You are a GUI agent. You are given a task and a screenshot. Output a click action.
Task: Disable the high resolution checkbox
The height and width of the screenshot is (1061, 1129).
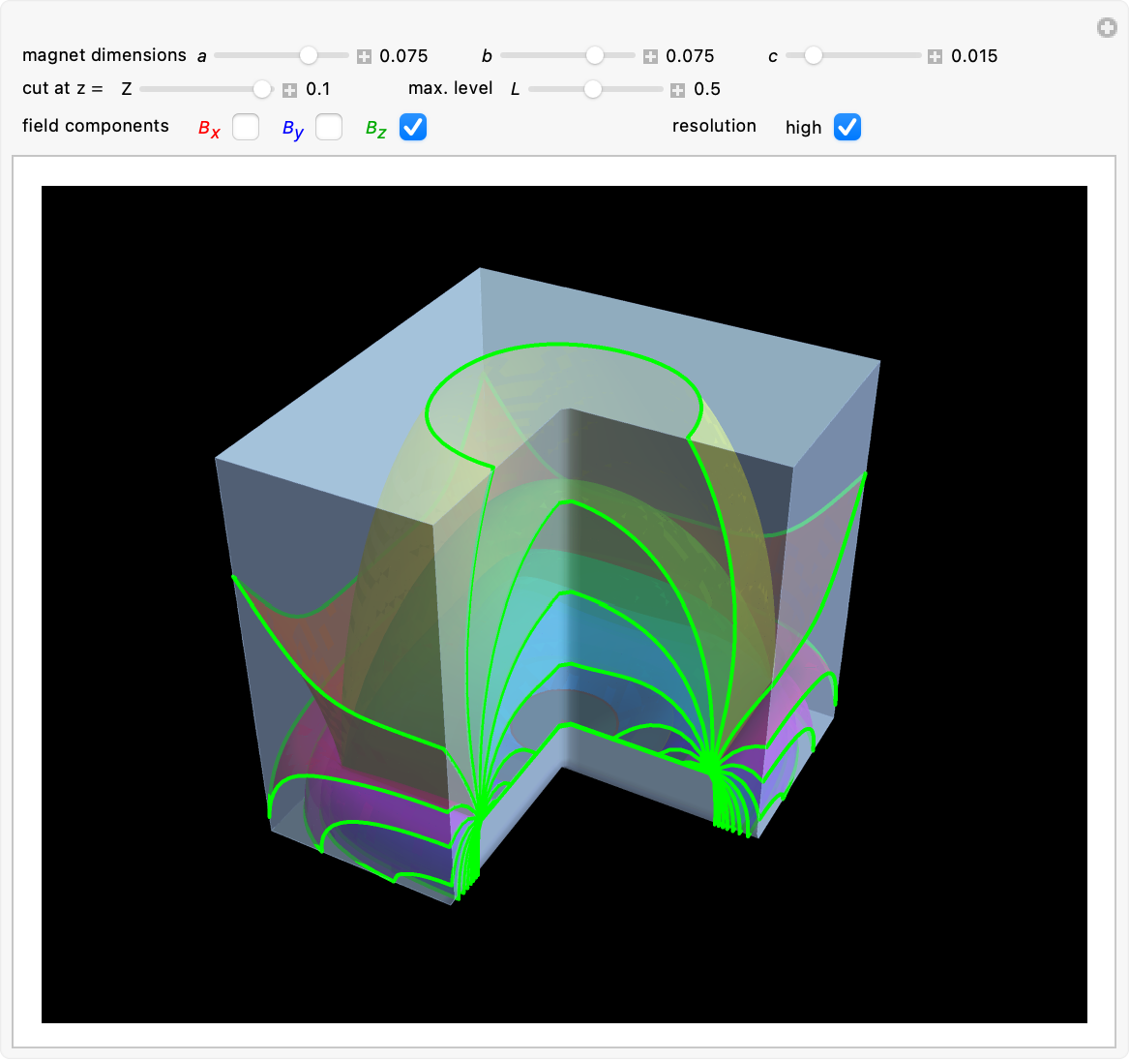(847, 127)
